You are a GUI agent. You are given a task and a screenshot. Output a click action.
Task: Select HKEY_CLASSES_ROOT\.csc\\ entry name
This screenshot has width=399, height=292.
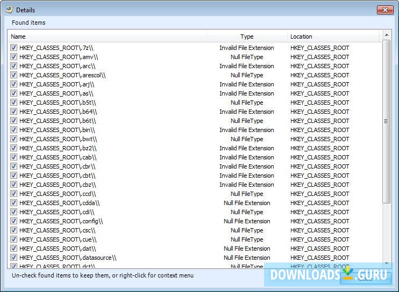[x=58, y=230]
